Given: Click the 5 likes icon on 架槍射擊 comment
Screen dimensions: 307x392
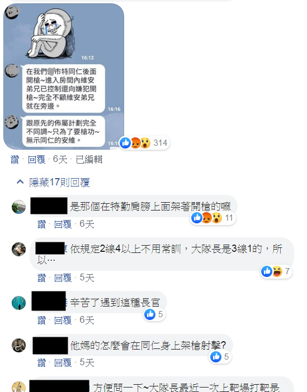Looking at the screenshot, I should [220, 357].
